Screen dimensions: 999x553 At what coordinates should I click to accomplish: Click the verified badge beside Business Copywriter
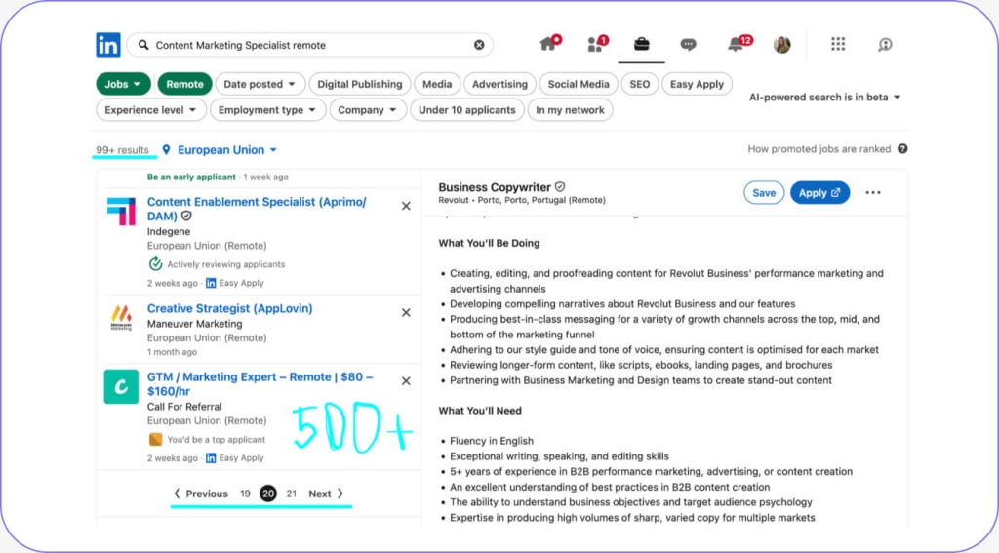559,186
